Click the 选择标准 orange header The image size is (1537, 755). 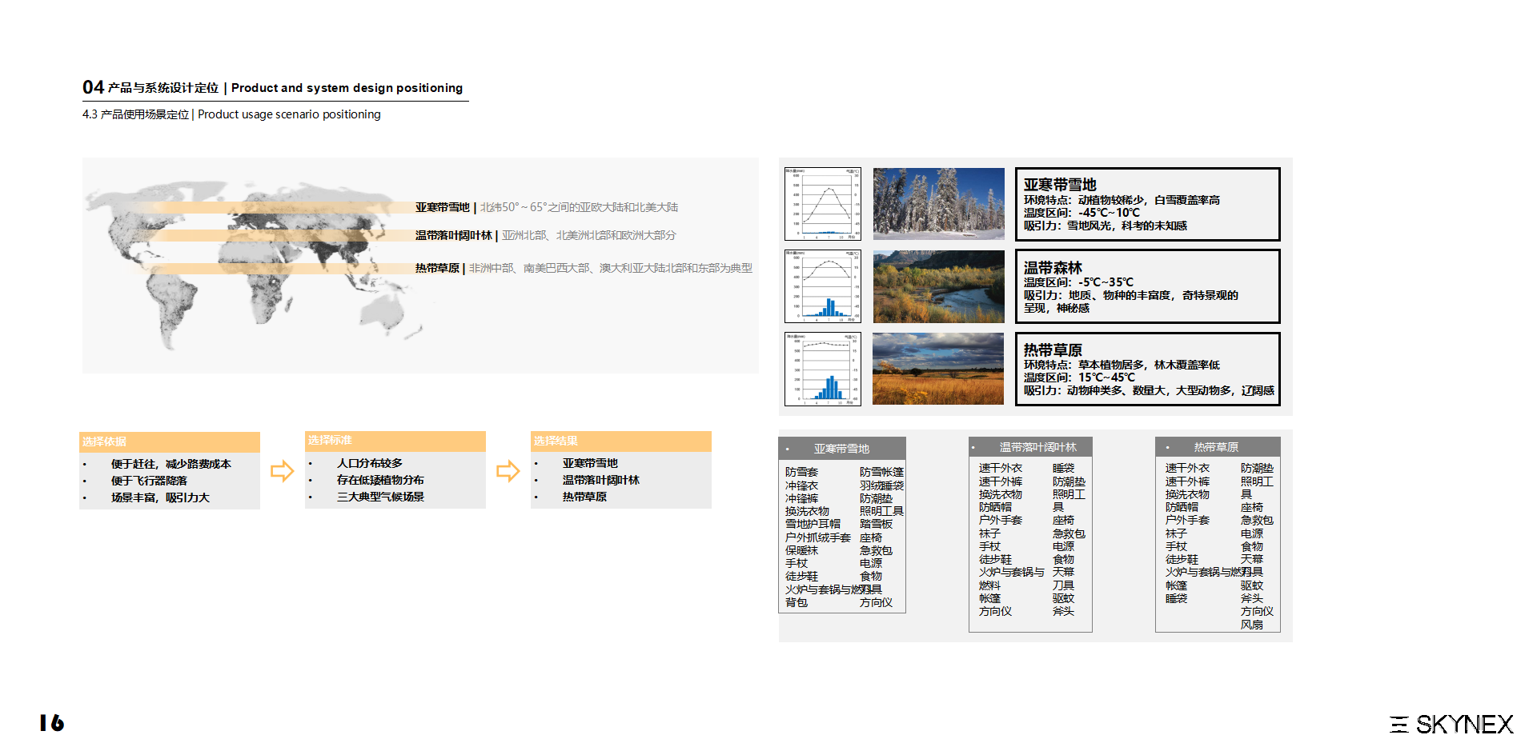[395, 441]
